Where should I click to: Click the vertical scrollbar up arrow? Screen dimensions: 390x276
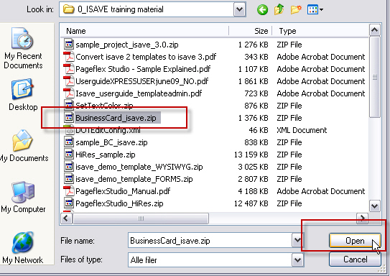(375, 30)
